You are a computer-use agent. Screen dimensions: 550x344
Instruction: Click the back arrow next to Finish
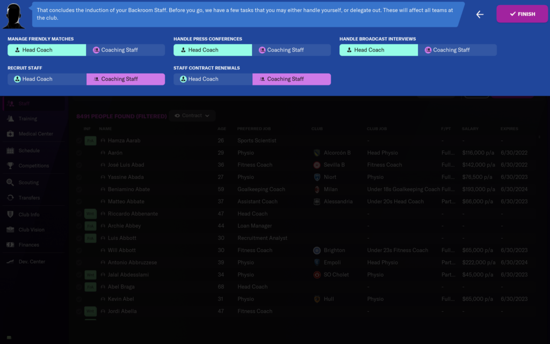click(480, 15)
